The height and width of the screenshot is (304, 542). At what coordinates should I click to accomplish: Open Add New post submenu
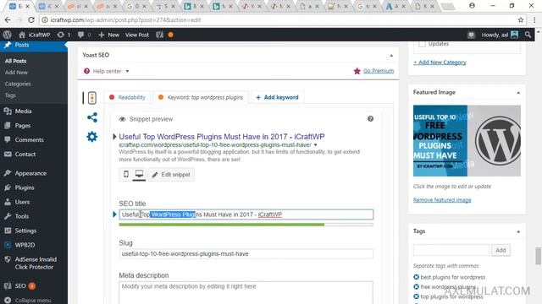point(16,73)
